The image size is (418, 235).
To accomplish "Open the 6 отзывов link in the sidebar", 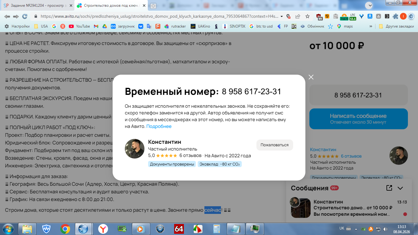I will pyautogui.click(x=351, y=156).
